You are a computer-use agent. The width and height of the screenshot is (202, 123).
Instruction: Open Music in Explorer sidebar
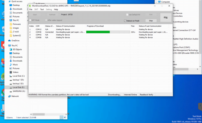pos(15,65)
